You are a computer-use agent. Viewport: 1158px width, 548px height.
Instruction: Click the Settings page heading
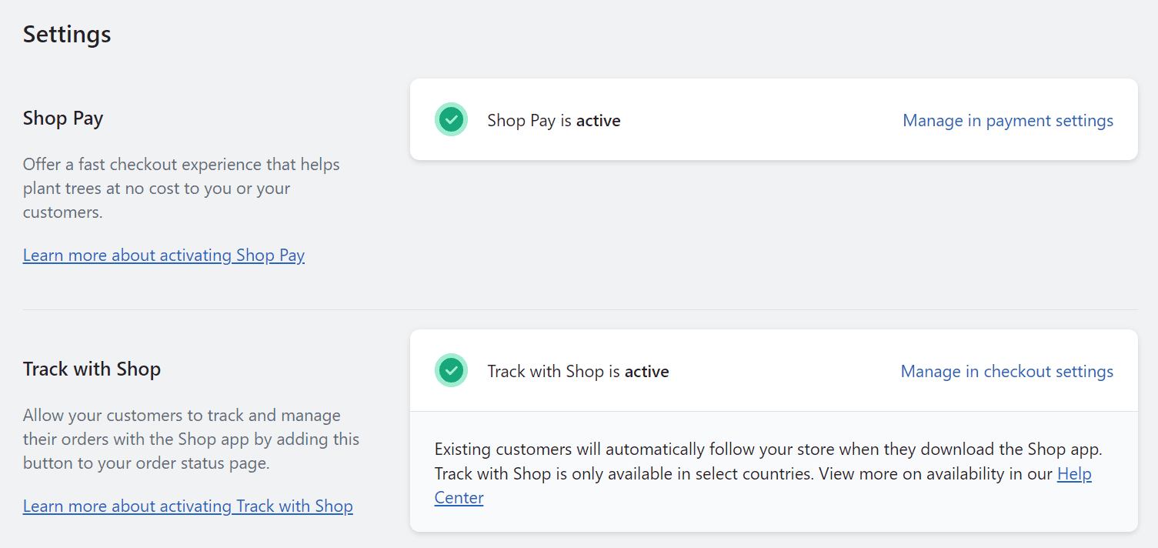pyautogui.click(x=66, y=34)
